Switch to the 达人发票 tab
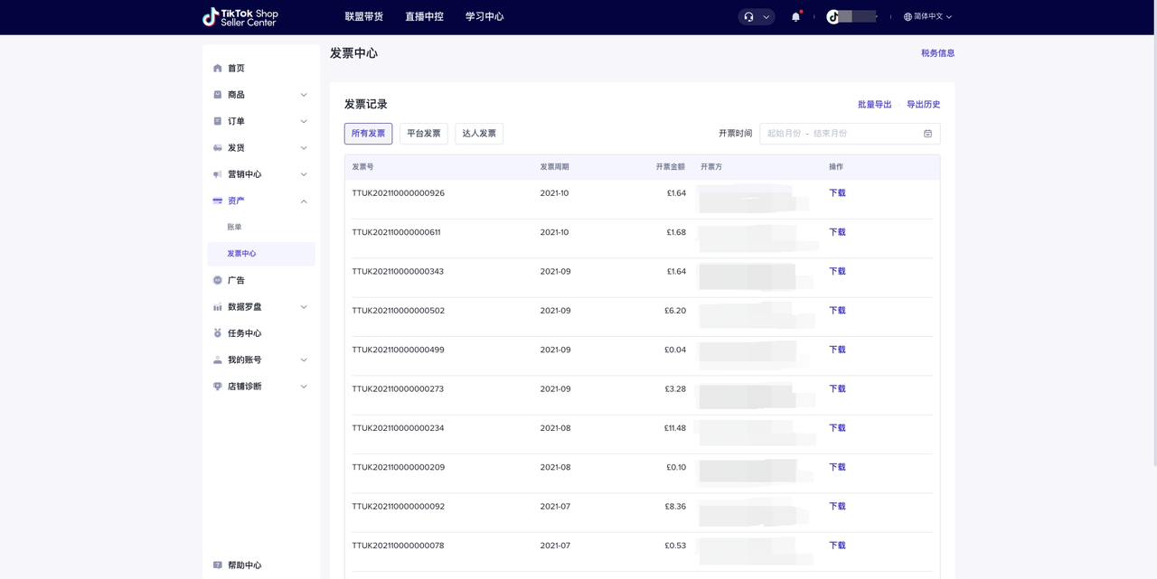Screen dimensions: 1157x579 click(x=479, y=134)
